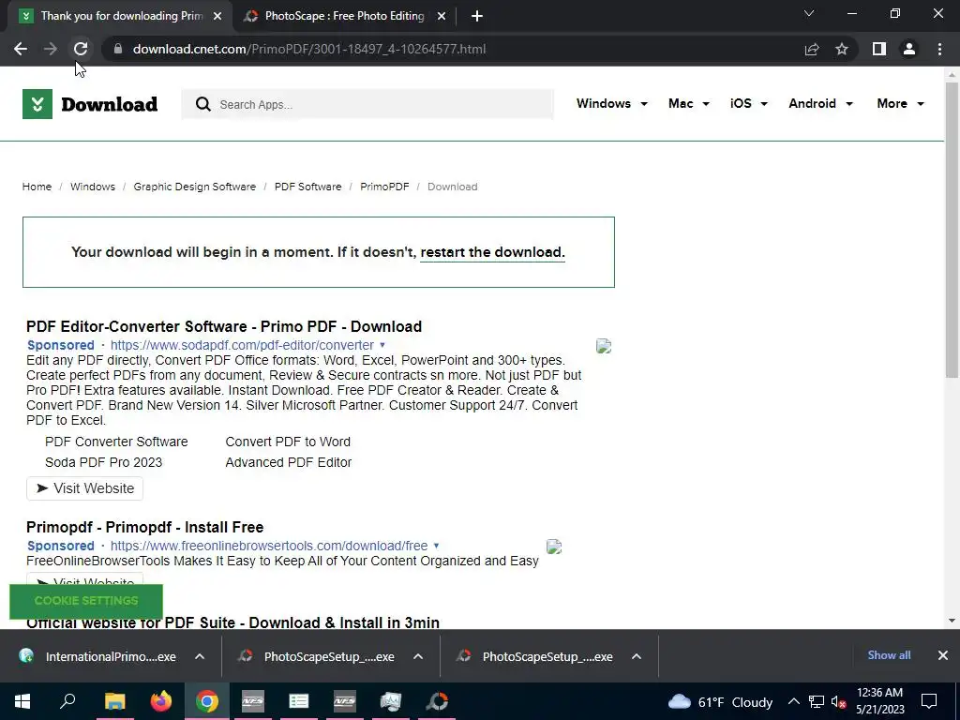This screenshot has width=960, height=720.
Task: Reload the page with the refresh icon
Action: 81,49
